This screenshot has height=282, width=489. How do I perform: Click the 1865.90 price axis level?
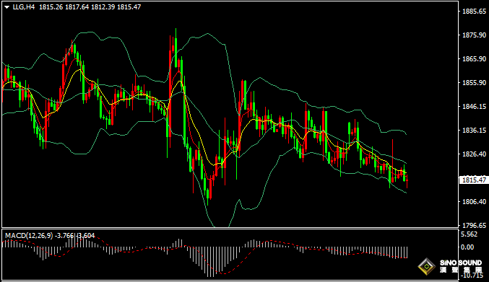pos(474,59)
